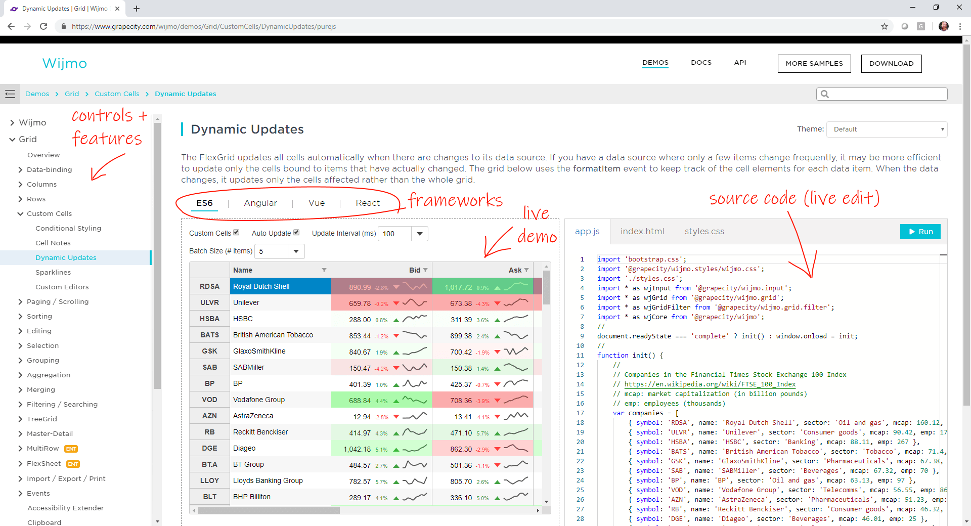Open the Batch Size dropdown
This screenshot has height=526, width=971.
296,251
